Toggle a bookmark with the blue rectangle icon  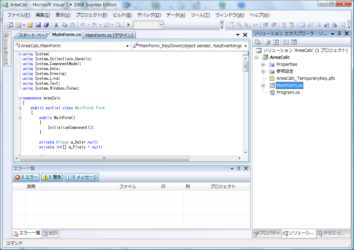click(302, 25)
